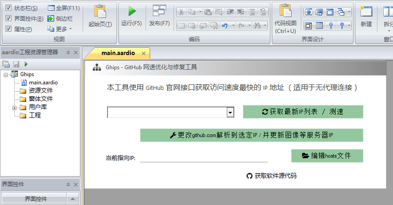Open the IP address combo box dropdown
This screenshot has height=205, width=393.
(x=230, y=112)
